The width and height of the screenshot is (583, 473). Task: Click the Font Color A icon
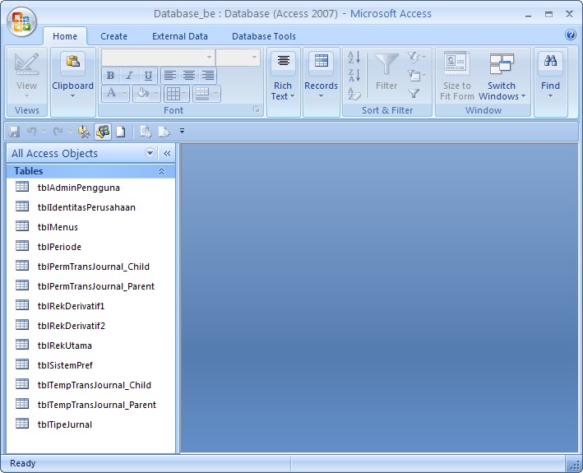click(x=111, y=93)
